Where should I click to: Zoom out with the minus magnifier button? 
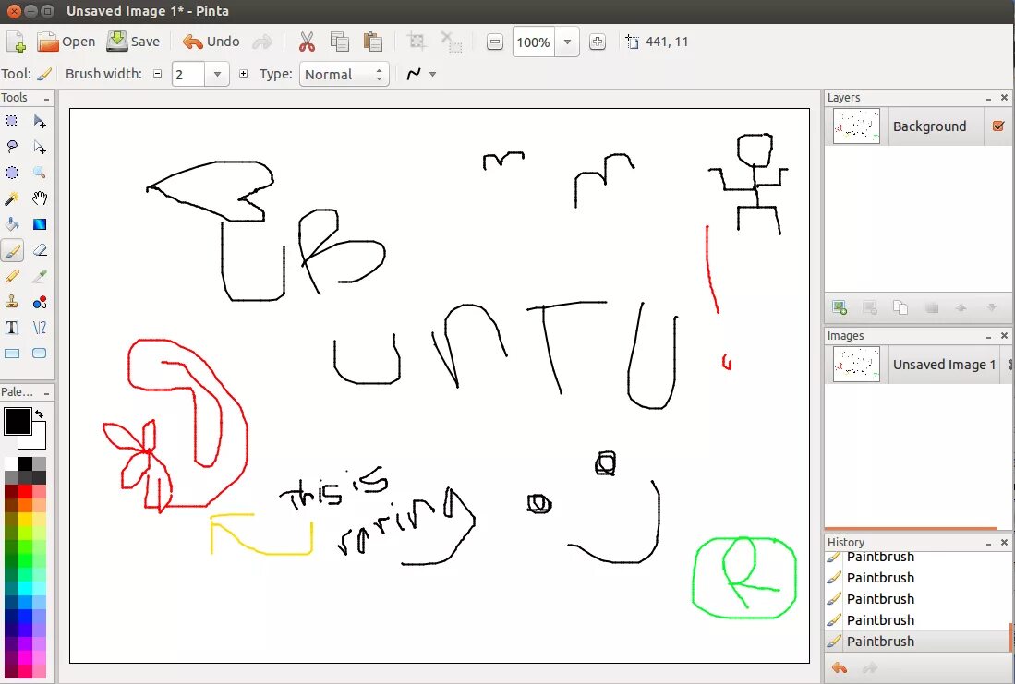click(x=494, y=42)
